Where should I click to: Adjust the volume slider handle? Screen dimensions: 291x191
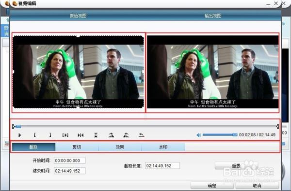(x=235, y=135)
